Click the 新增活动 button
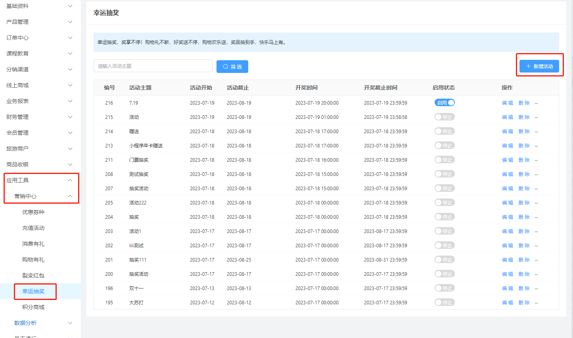 pos(539,66)
